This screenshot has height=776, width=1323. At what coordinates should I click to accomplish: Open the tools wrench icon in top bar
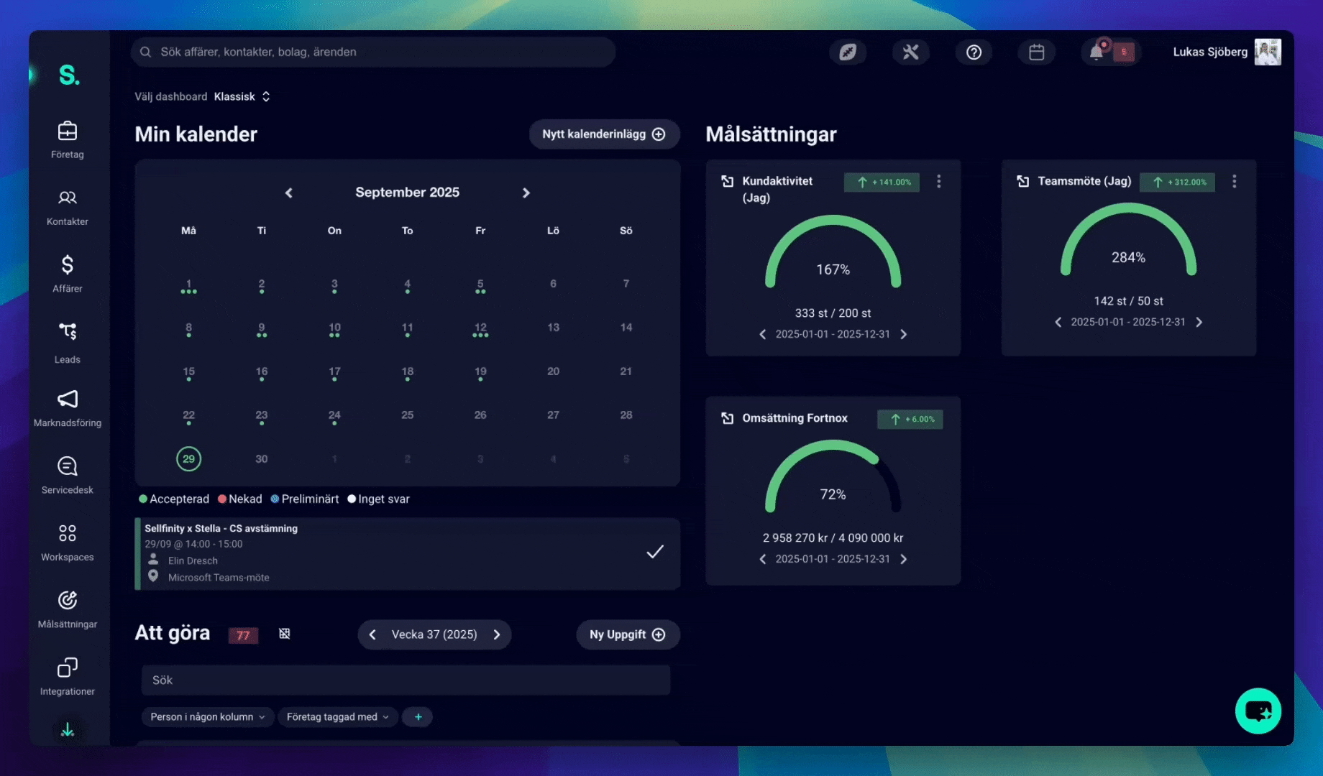(x=911, y=52)
